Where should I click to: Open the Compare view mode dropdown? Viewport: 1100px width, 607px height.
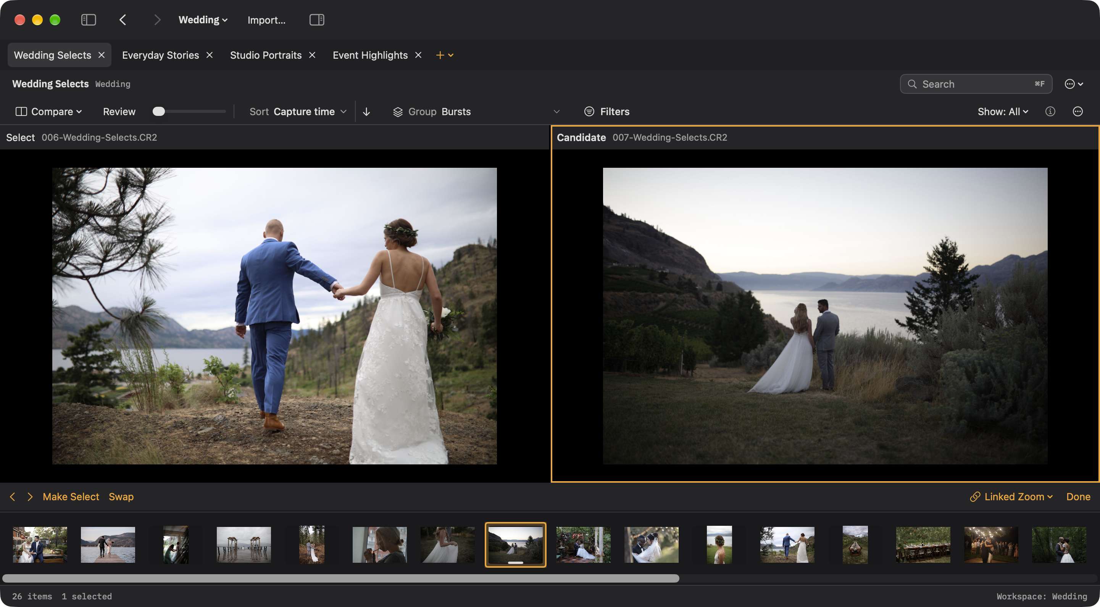point(49,112)
